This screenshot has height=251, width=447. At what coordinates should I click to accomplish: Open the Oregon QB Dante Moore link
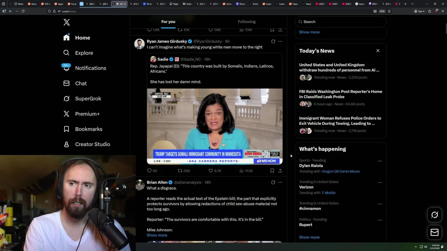(340, 172)
